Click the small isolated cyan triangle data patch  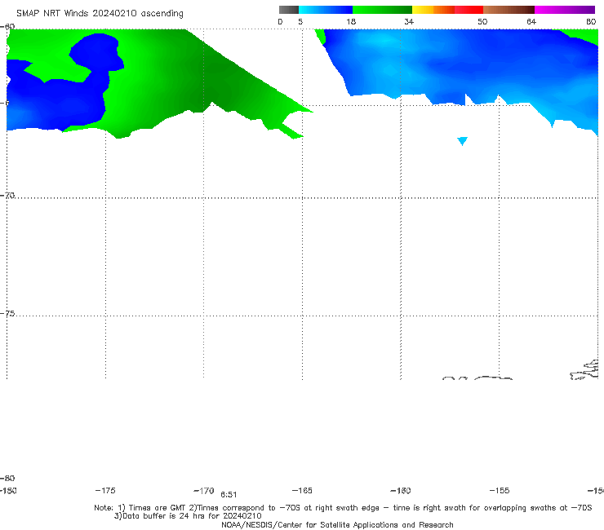[x=462, y=141]
